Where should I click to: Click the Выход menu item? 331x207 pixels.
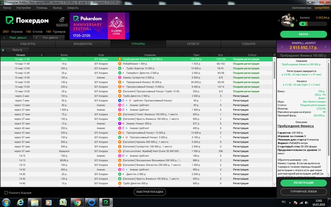click(57, 8)
